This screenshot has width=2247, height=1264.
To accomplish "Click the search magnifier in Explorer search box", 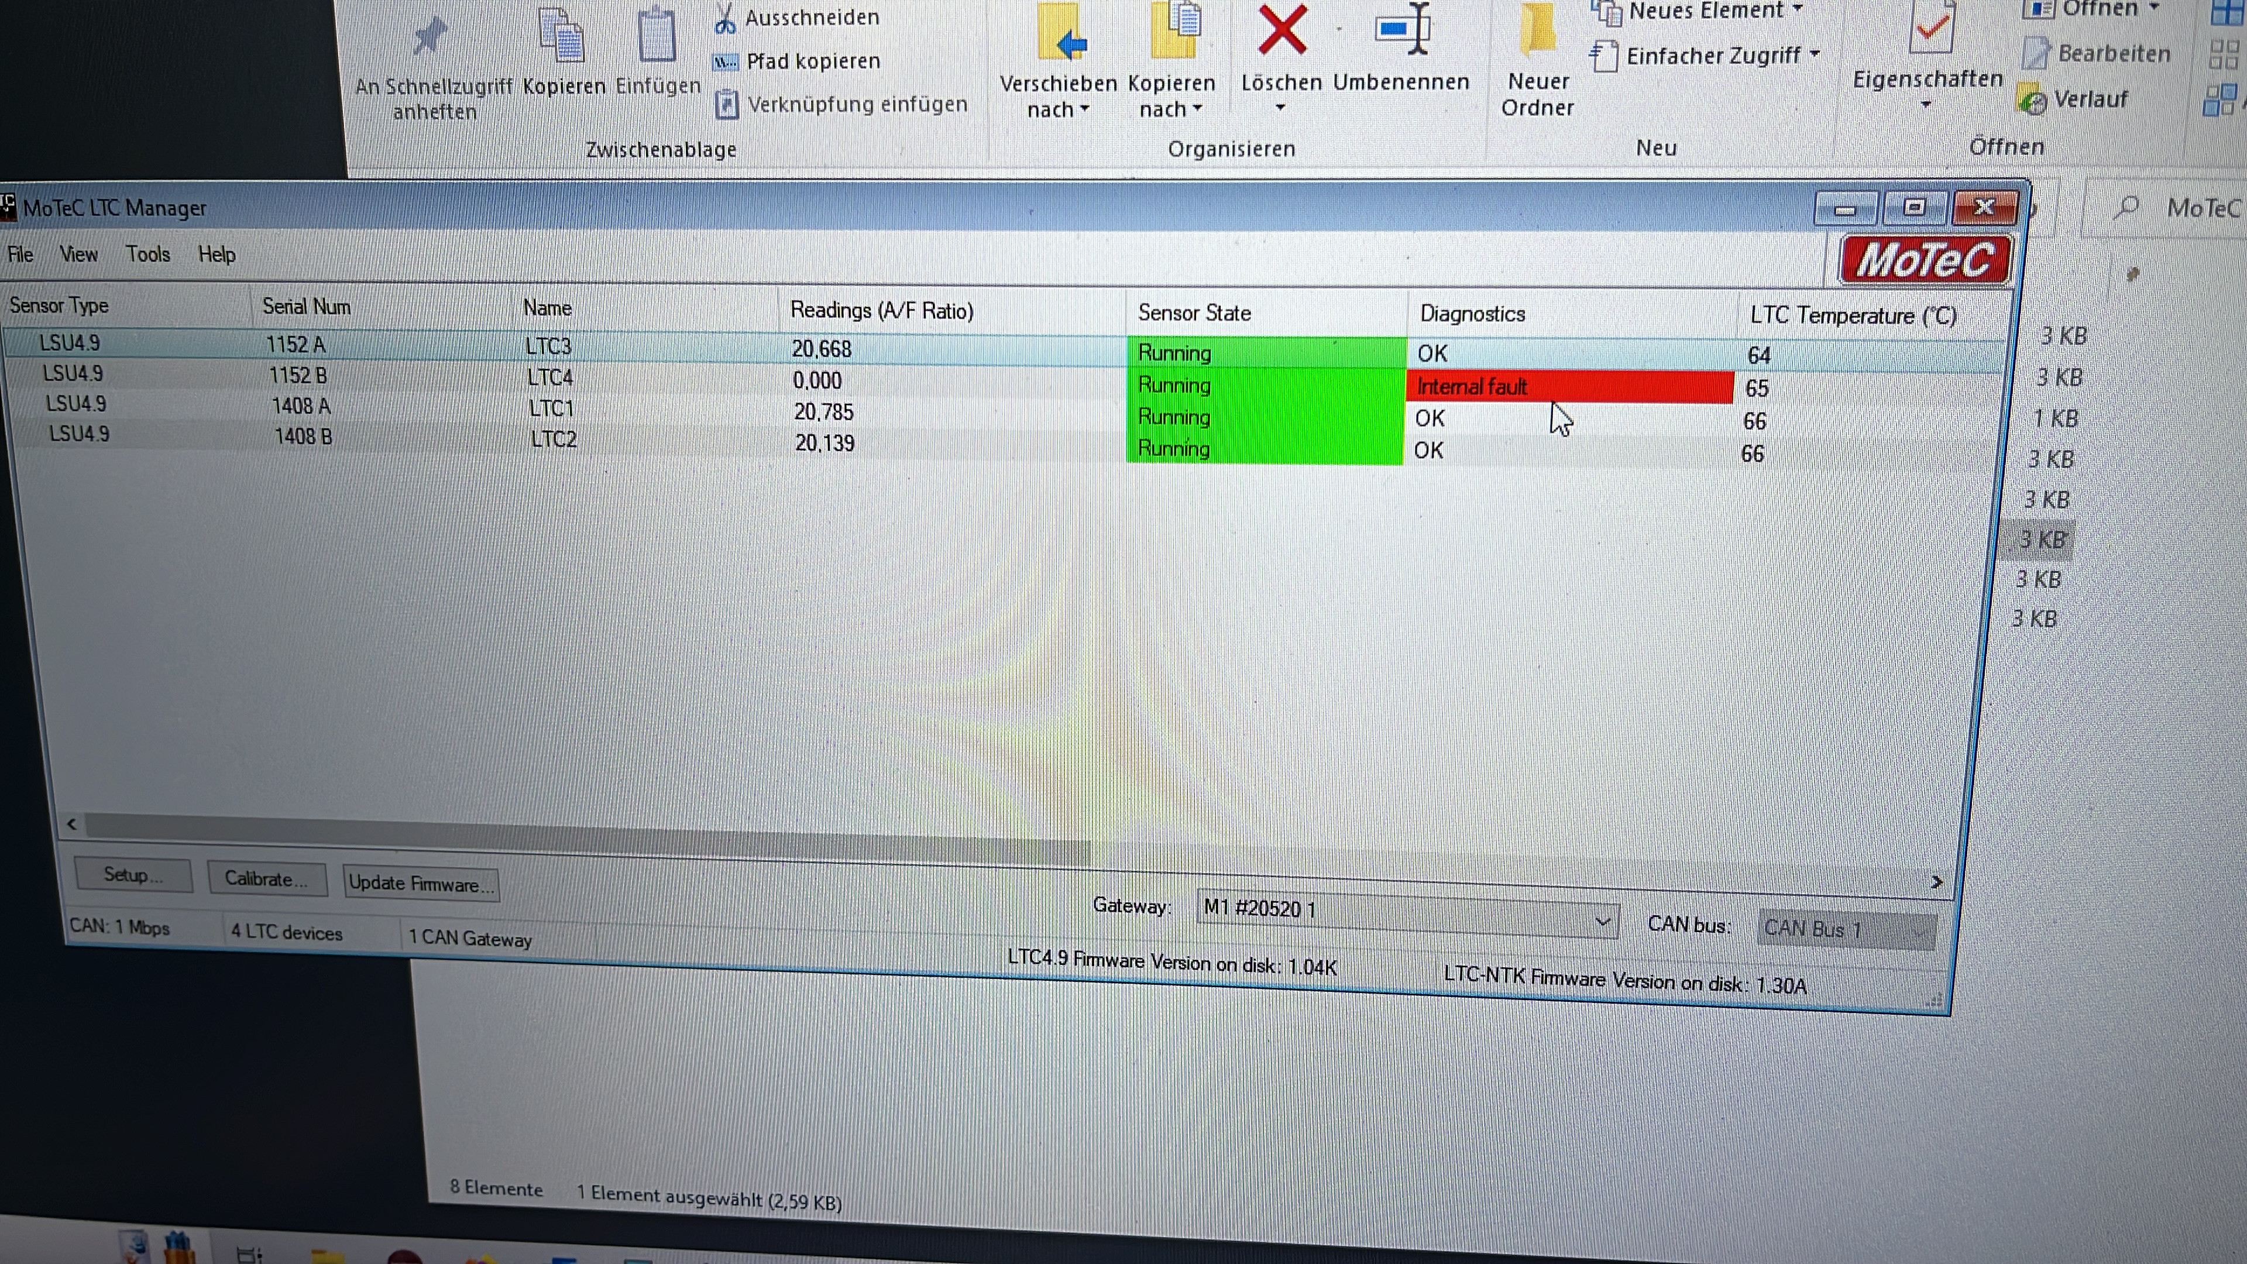I will (2128, 208).
